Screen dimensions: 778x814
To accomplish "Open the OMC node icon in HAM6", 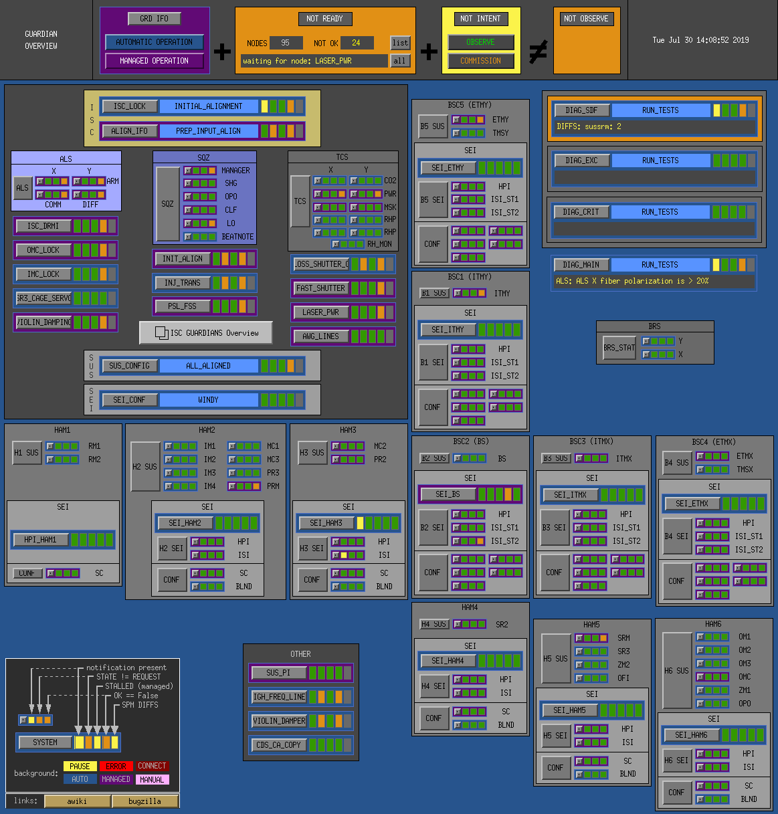I will [700, 677].
